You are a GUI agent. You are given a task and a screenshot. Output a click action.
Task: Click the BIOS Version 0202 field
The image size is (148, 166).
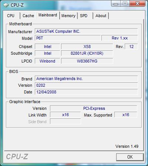[x=86, y=85]
